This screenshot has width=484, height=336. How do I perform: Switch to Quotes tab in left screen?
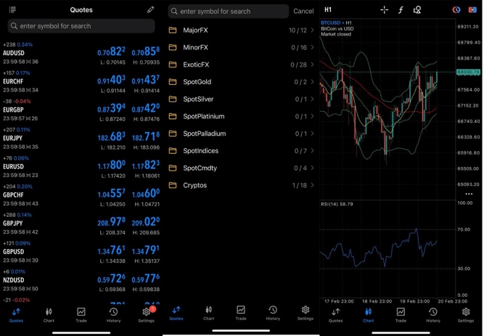pos(16,315)
